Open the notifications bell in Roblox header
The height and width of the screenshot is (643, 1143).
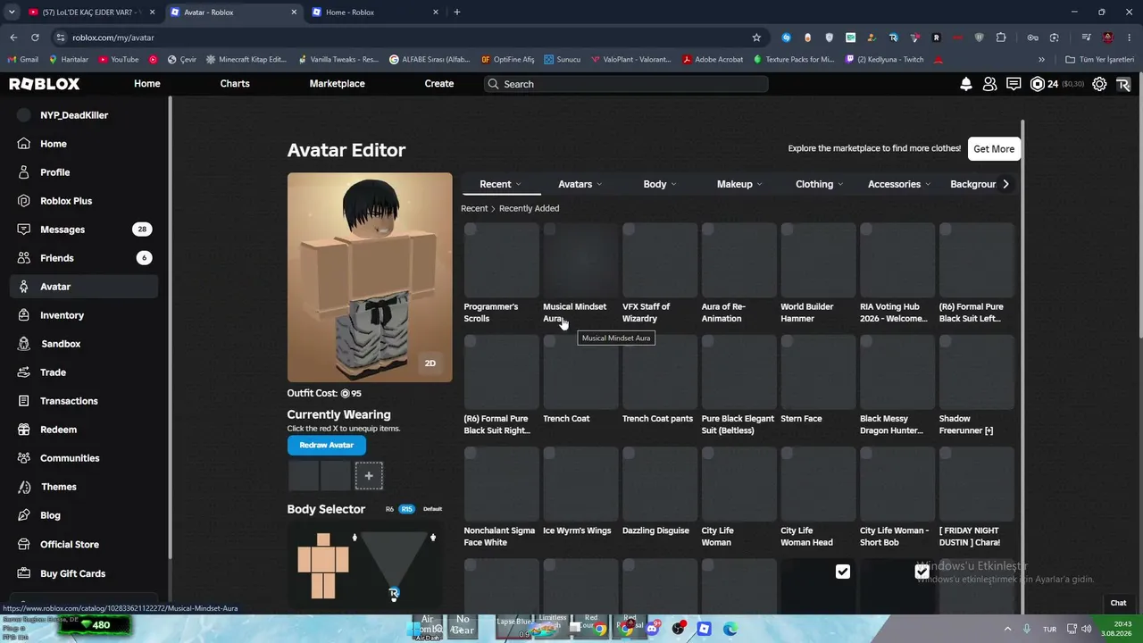coord(965,84)
